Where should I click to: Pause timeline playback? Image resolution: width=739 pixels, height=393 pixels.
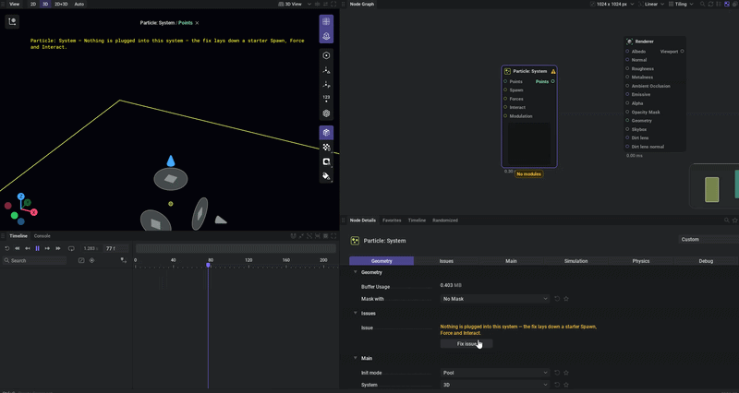coord(37,248)
